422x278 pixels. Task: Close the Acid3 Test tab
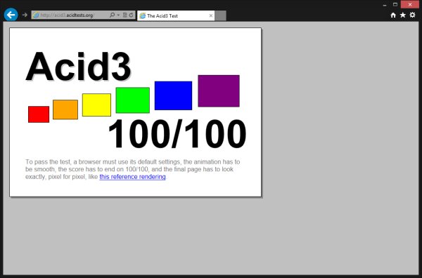(x=211, y=15)
